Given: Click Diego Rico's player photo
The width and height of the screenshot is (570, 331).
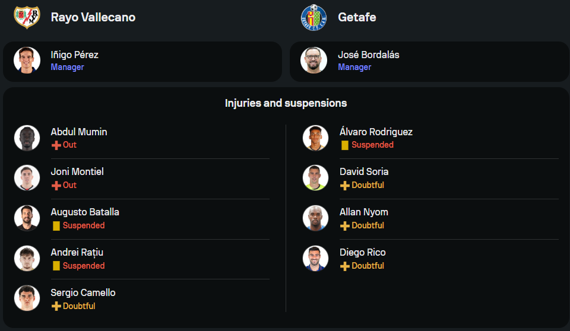Looking at the screenshot, I should tap(315, 259).
